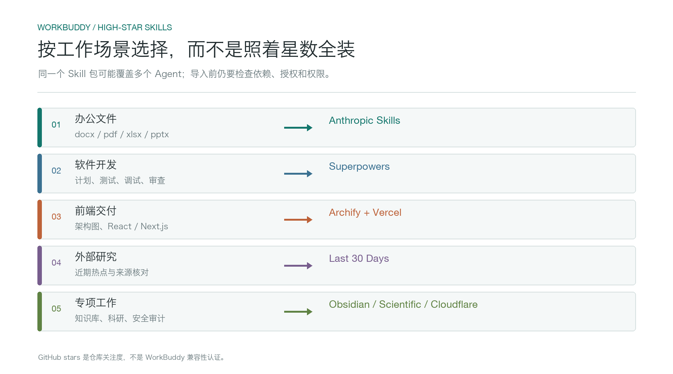Click the 计划、测试、调试、审查 subtitle
Image resolution: width=673 pixels, height=374 pixels.
[120, 181]
